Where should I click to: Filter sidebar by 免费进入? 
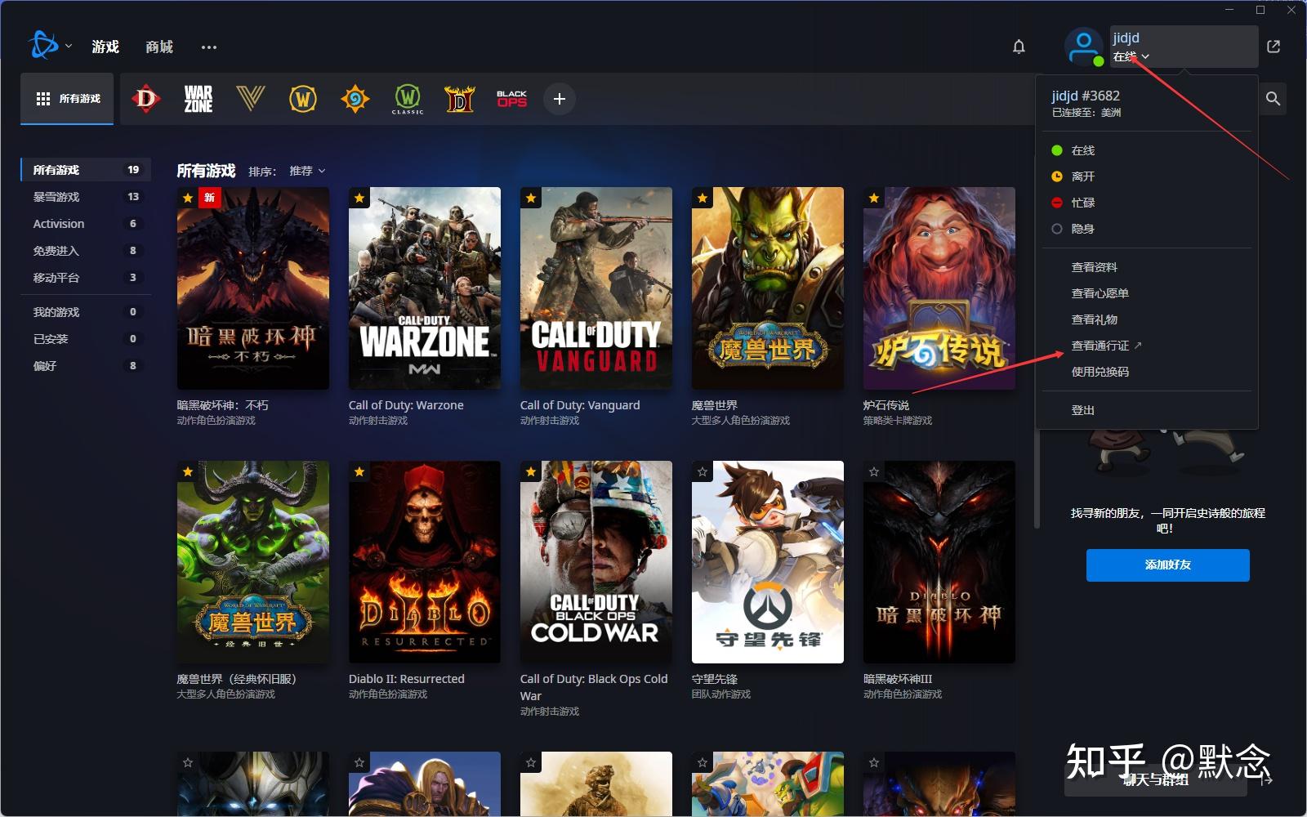tap(86, 251)
